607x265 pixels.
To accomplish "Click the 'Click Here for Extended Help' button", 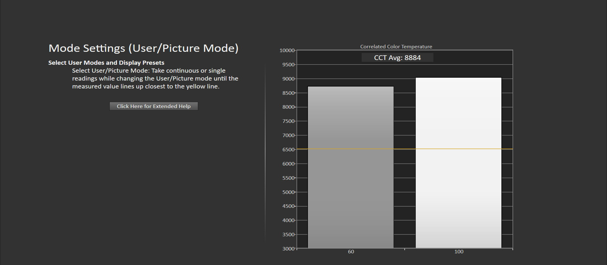I will point(154,106).
